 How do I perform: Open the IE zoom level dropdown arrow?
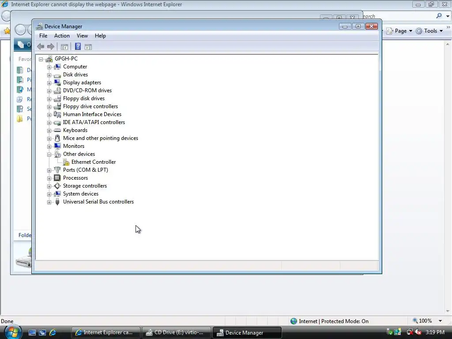coord(440,321)
